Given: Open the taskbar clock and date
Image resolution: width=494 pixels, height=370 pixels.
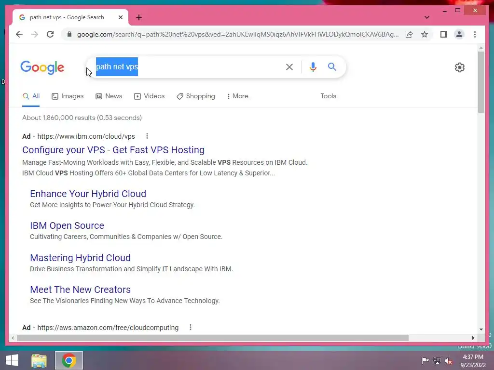Looking at the screenshot, I should point(473,361).
